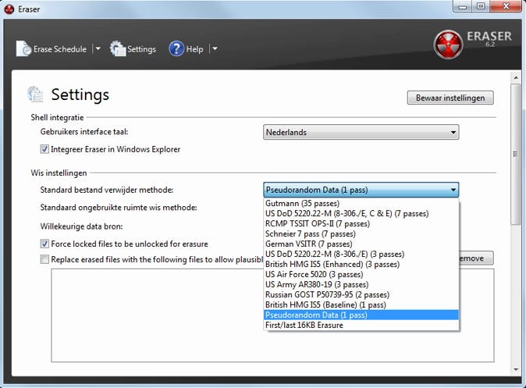Toggle Integreer Eraser in Windows Explorer checkbox
Screen dimensions: 526x388
click(x=44, y=149)
